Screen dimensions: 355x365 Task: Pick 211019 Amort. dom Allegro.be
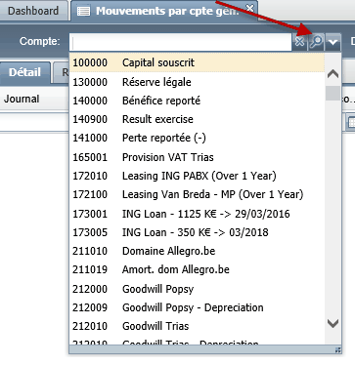pyautogui.click(x=197, y=269)
